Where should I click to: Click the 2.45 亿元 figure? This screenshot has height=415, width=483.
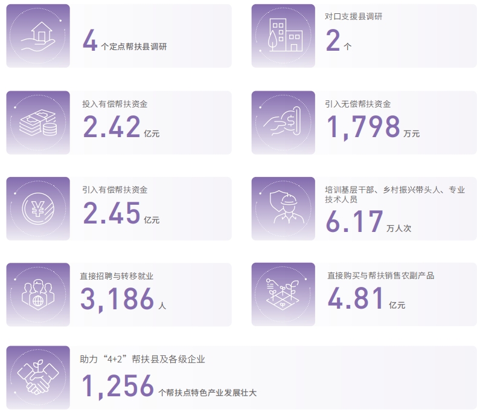121,214
